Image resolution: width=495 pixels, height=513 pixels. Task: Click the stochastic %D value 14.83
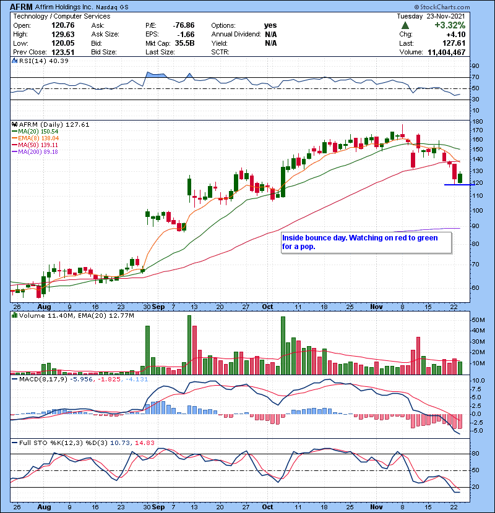144,443
